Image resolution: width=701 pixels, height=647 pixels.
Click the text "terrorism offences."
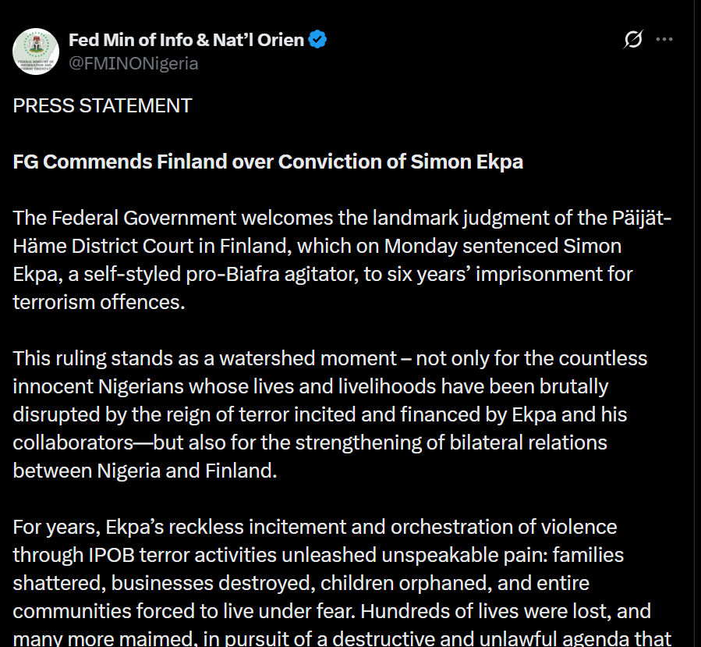click(x=99, y=302)
